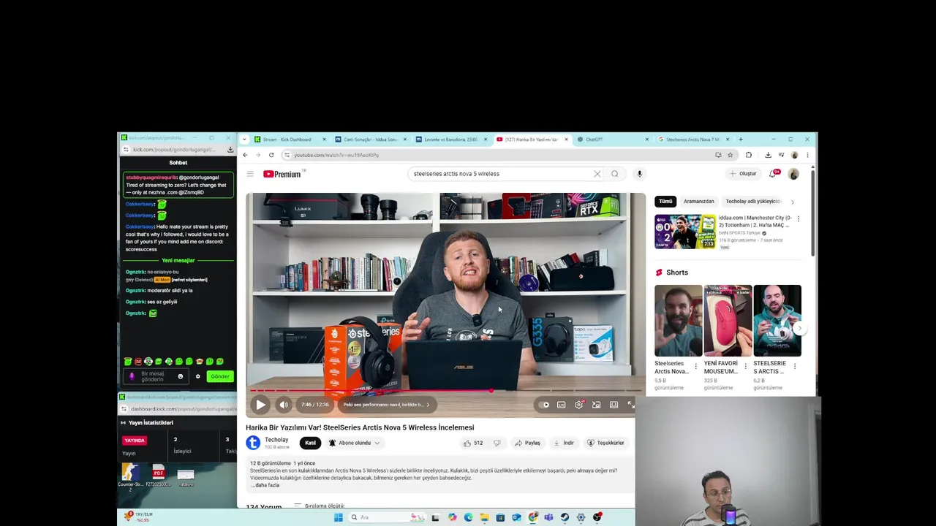
Task: Open the Windows Start menu
Action: point(338,517)
